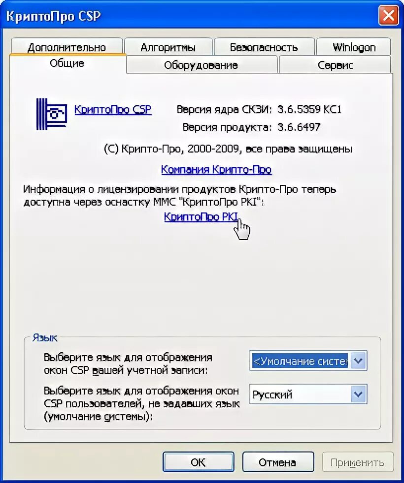Click the label for account window language

128,363
